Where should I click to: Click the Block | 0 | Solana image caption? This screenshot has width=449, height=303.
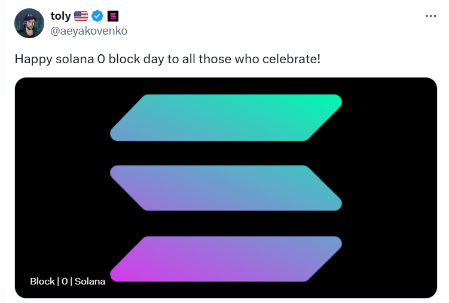[x=68, y=282]
